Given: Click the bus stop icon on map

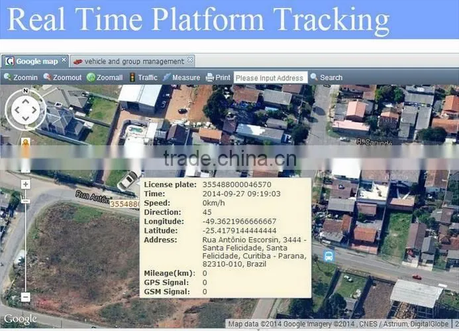Looking at the screenshot, I should tap(329, 256).
